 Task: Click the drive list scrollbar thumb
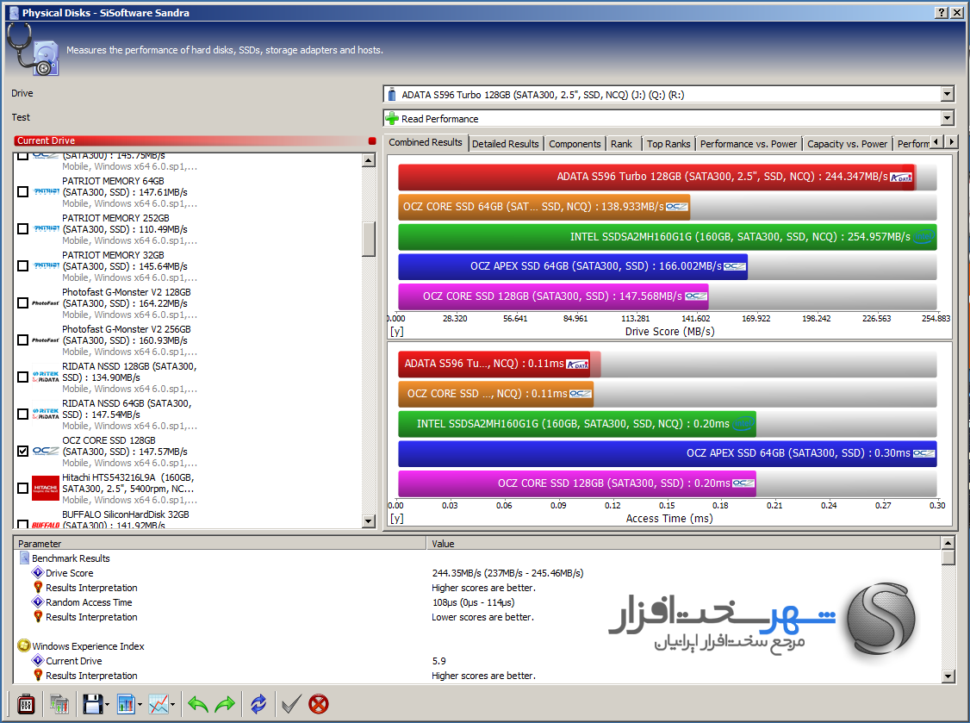click(369, 239)
